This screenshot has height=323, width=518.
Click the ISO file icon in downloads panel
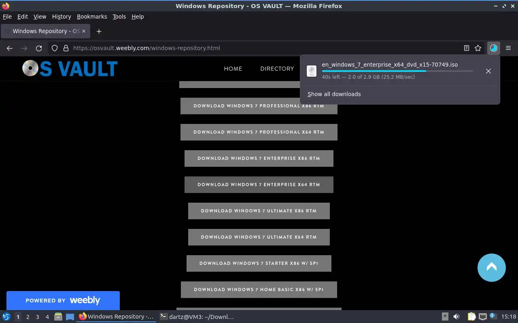coord(312,71)
